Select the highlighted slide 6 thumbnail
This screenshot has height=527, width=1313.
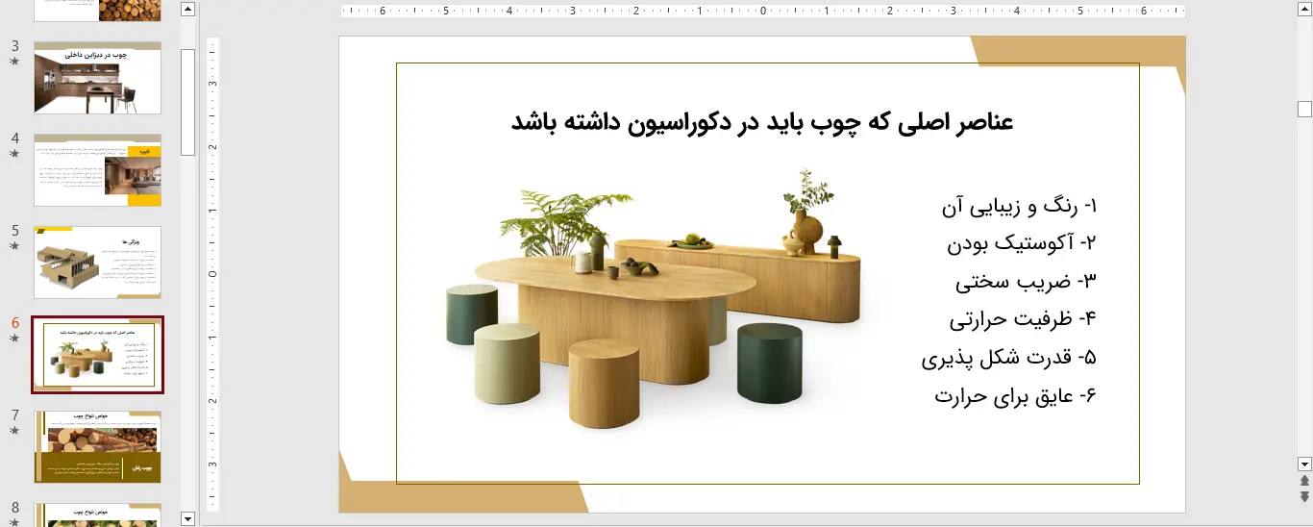click(97, 355)
